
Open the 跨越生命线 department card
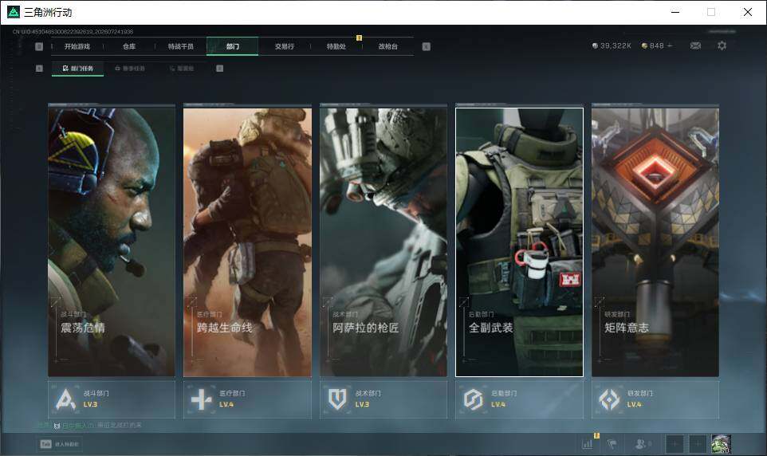pyautogui.click(x=247, y=242)
